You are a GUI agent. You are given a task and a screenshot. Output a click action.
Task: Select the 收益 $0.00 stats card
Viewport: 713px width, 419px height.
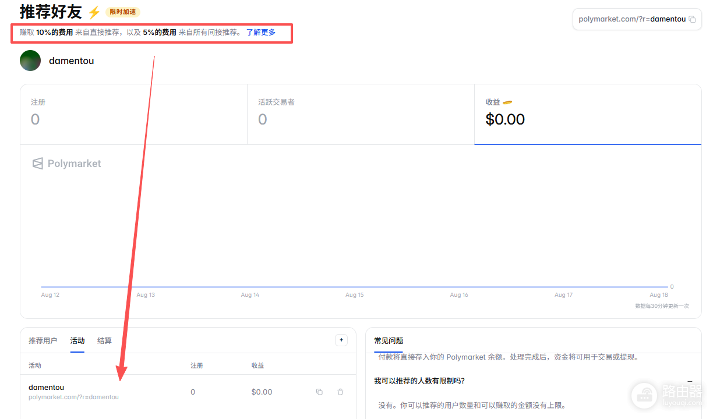coord(588,114)
